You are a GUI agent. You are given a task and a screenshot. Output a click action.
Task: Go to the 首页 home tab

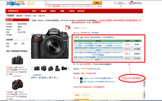click(34, 11)
